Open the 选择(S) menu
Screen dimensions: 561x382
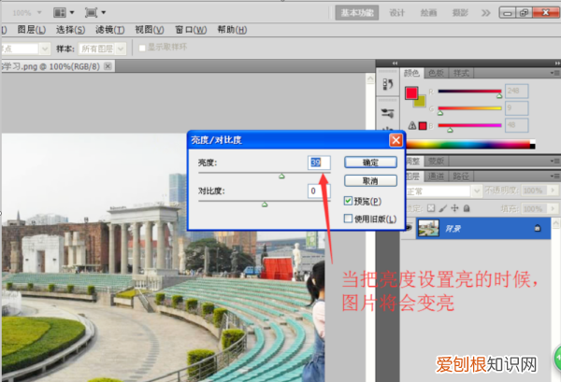70,30
